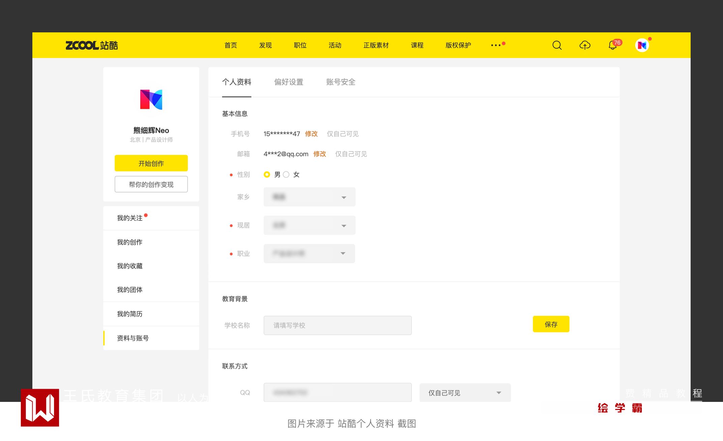The image size is (723, 441).
Task: Open the three-dot more menu
Action: click(496, 45)
